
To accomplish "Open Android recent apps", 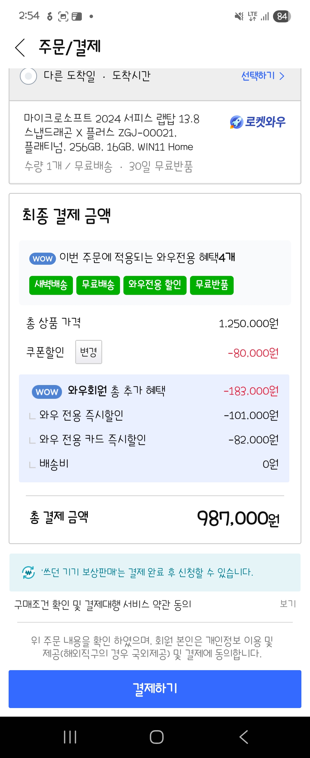I will [x=70, y=737].
